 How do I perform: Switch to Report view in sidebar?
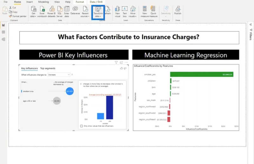click(3, 25)
